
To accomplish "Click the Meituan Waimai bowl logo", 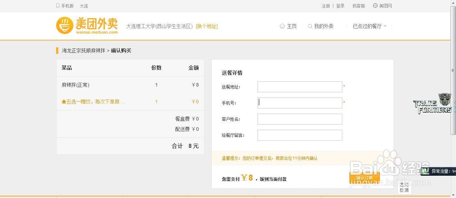I will [64, 26].
